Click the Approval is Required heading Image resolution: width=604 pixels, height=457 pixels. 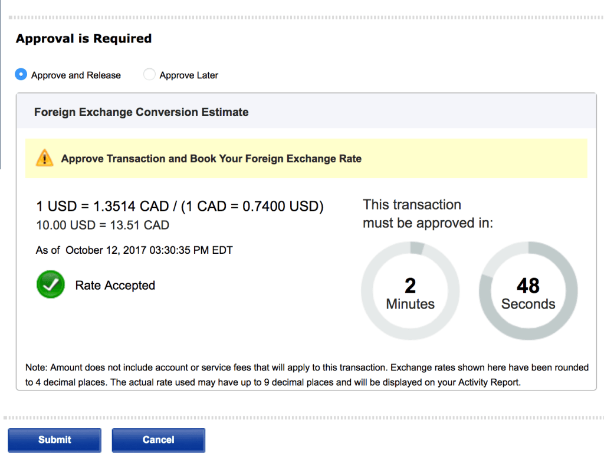pos(84,39)
